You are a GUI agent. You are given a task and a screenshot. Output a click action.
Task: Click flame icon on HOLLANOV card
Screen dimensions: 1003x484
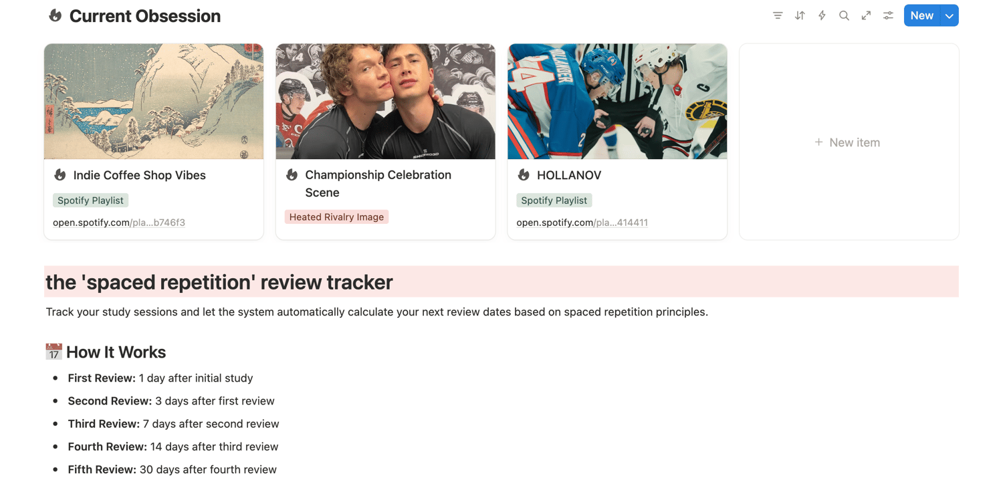(524, 175)
